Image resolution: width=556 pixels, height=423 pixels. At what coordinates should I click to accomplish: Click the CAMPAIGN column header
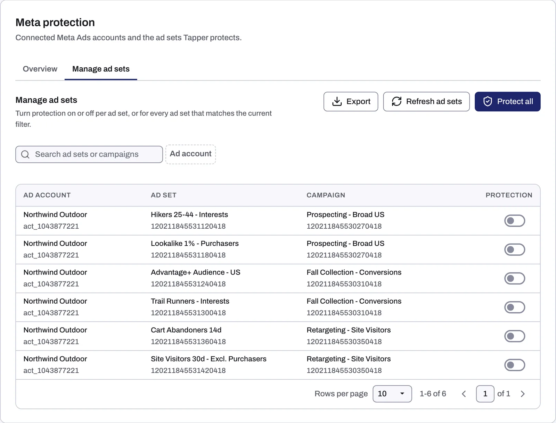click(326, 195)
